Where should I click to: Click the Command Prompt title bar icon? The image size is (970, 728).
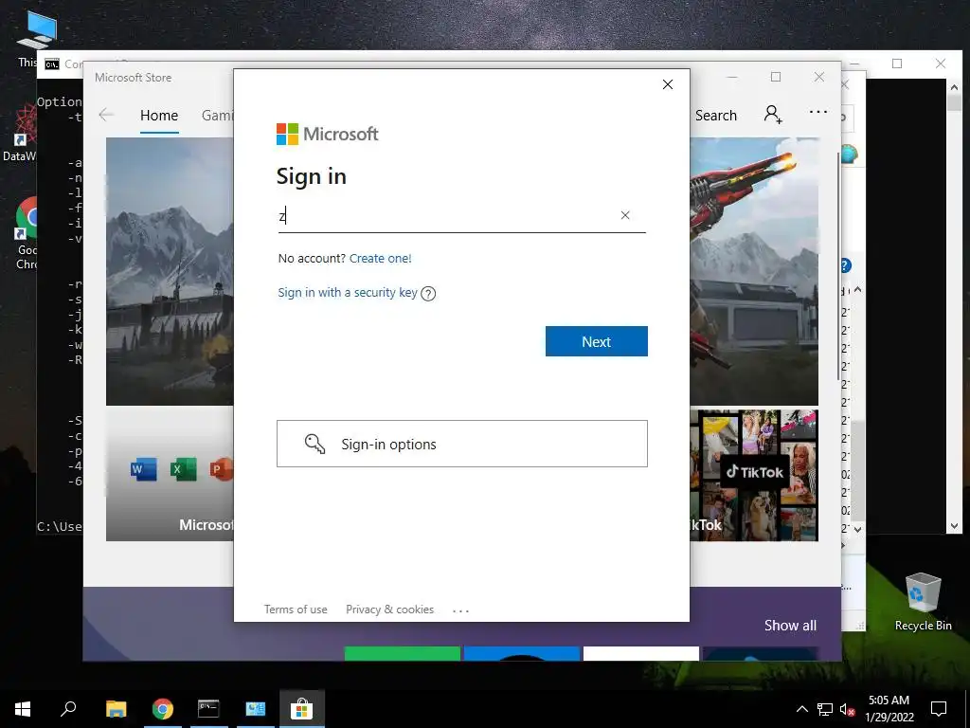(52, 64)
